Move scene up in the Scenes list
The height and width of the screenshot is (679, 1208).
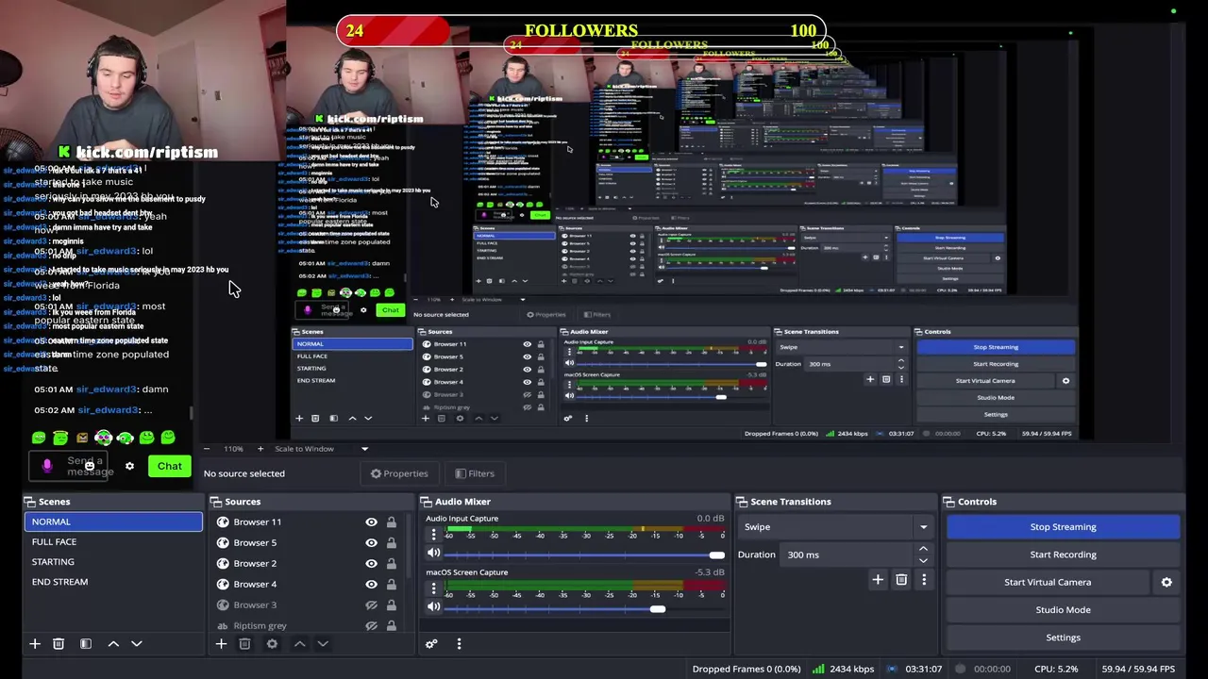pos(113,643)
